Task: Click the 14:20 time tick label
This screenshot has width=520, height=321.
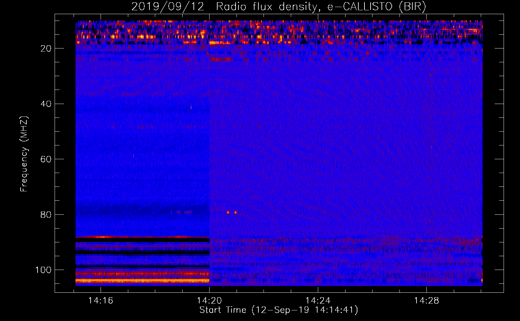Action: point(209,301)
